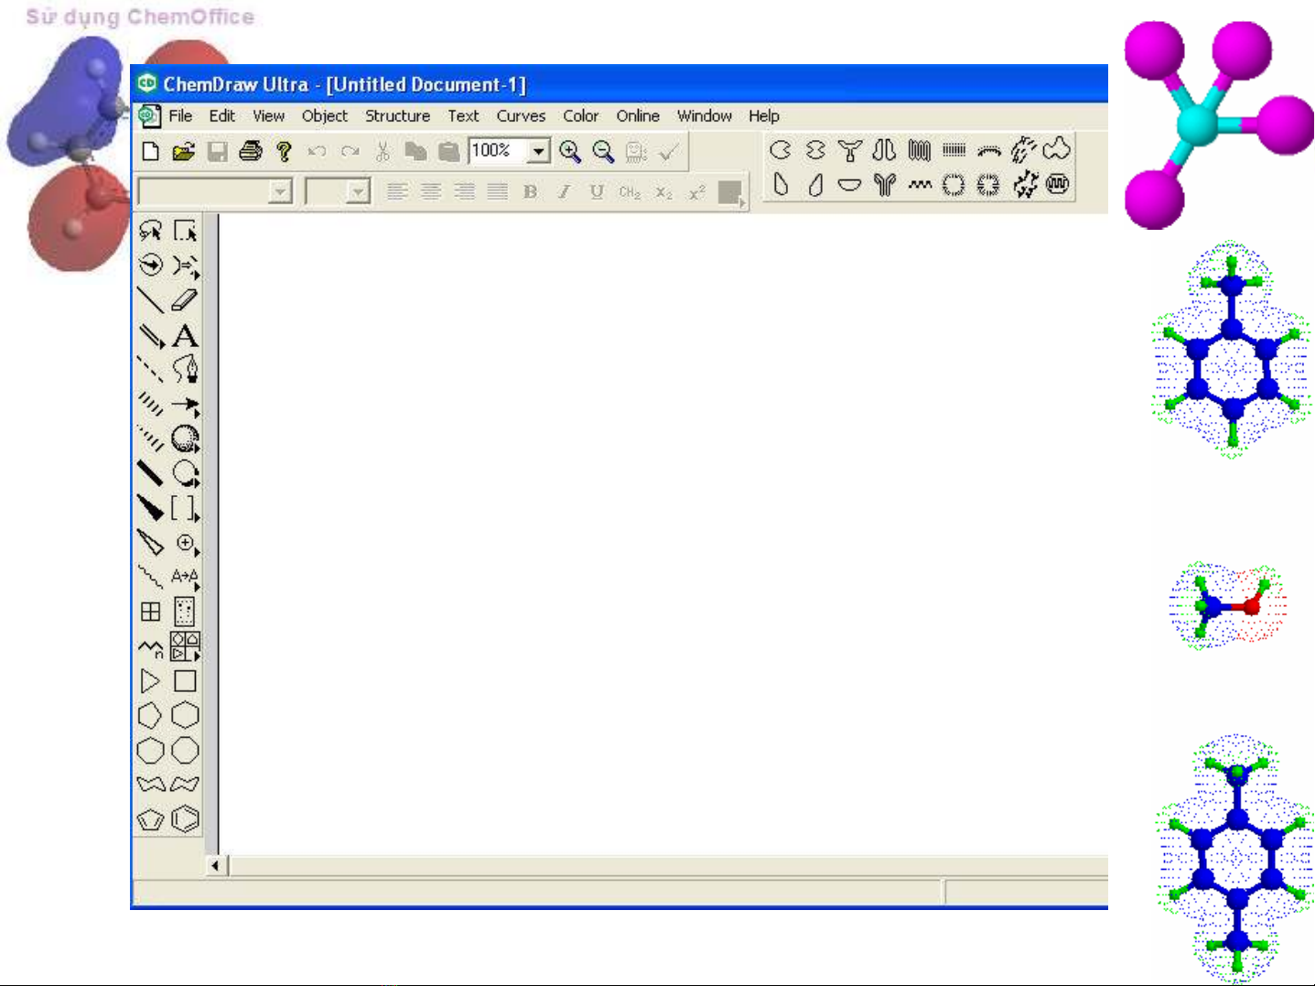Pick the Table tool
Image resolution: width=1315 pixels, height=986 pixels.
[150, 612]
